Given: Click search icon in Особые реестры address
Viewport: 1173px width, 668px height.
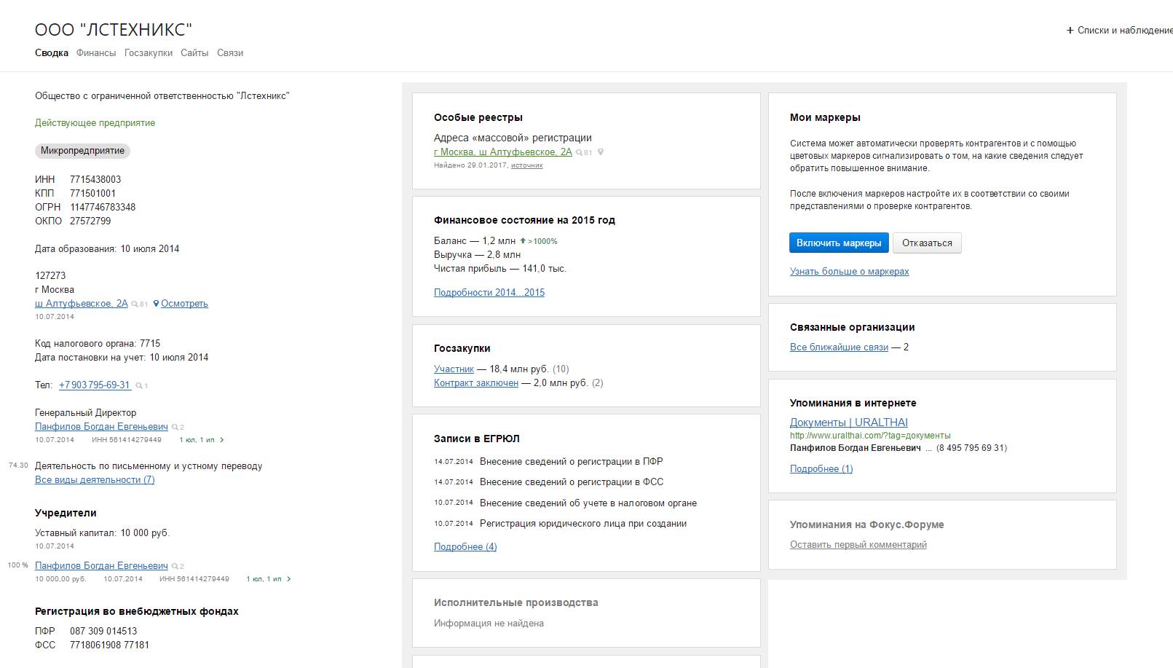Looking at the screenshot, I should [x=579, y=152].
